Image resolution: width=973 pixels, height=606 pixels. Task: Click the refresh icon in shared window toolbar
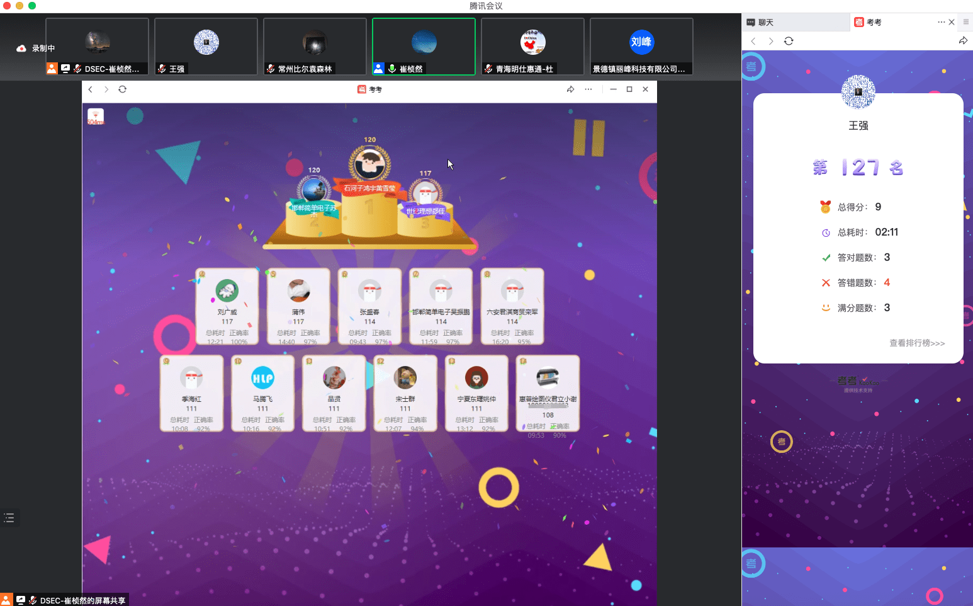point(123,89)
